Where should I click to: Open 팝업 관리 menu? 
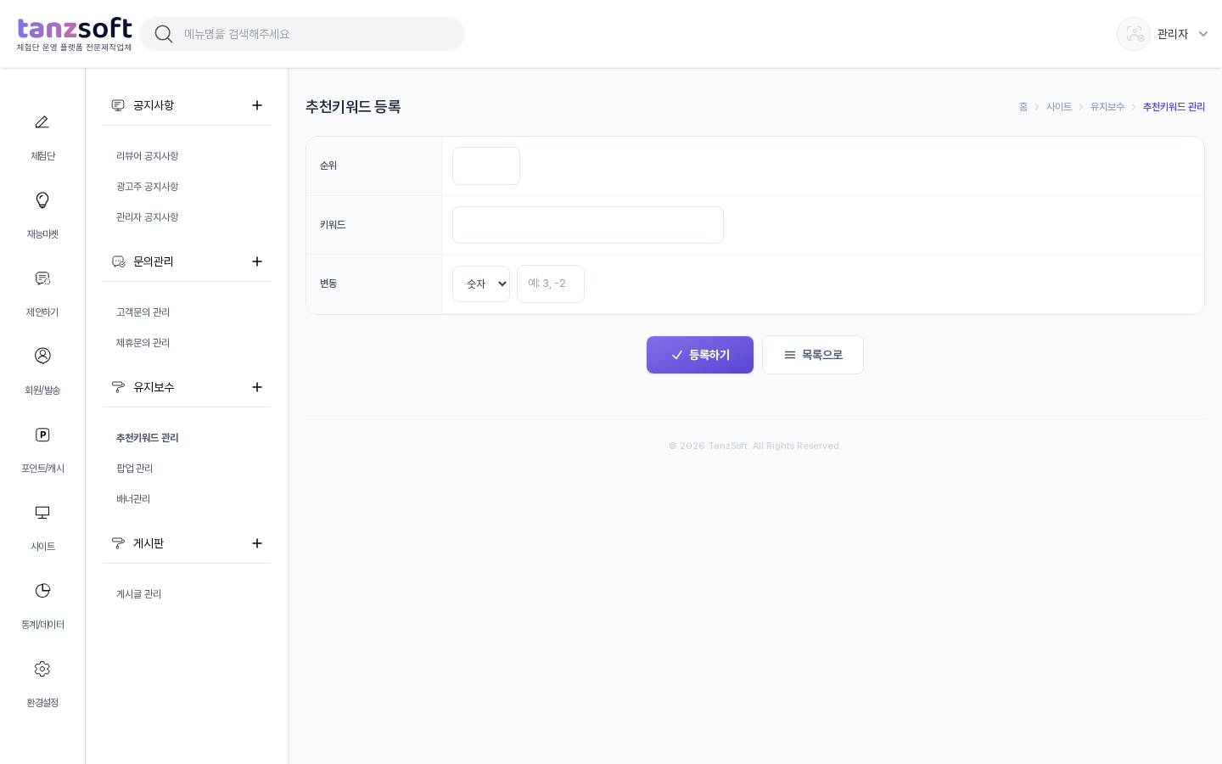tap(135, 469)
